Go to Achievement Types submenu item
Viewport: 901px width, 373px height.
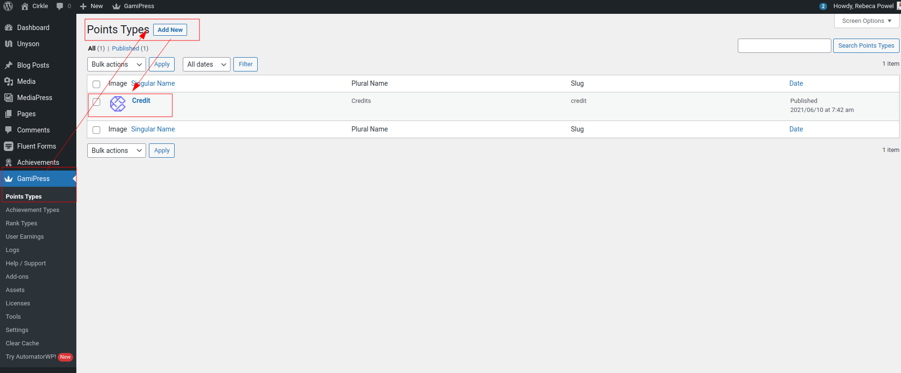point(32,210)
